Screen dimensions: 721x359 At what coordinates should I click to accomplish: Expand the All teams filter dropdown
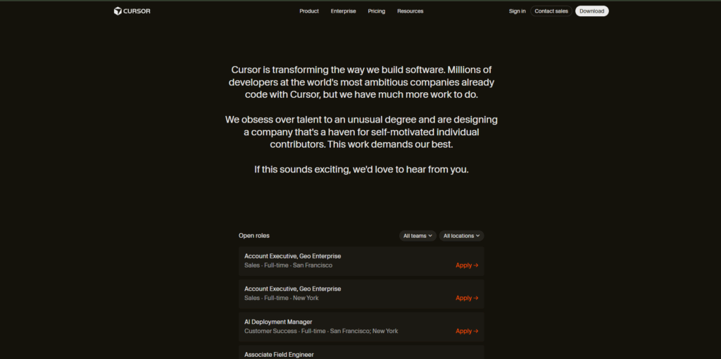[x=418, y=236]
